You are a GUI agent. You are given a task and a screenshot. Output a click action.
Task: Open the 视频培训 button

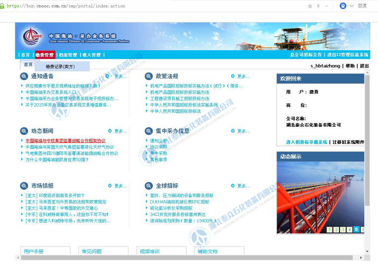161,251
